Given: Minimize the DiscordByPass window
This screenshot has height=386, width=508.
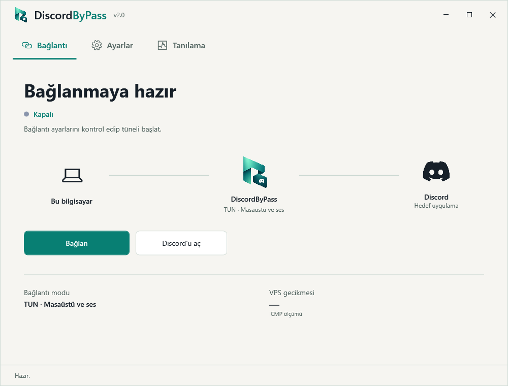Looking at the screenshot, I should [446, 15].
